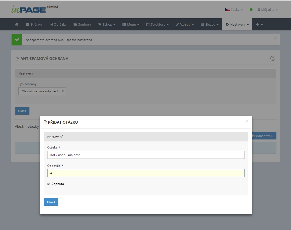Expand the Česky language selector
Image resolution: width=291 pixels, height=230 pixels.
tap(234, 10)
